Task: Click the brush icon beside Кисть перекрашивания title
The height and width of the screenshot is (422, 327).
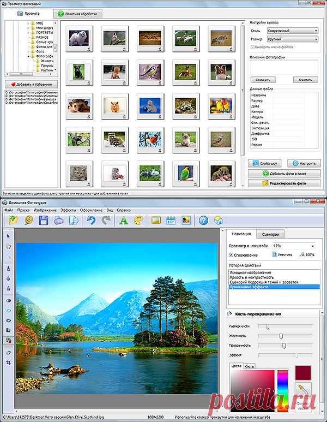Action: [229, 314]
